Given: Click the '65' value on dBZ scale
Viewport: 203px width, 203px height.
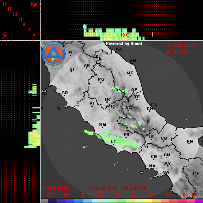Looking at the screenshot, I should point(194,195).
